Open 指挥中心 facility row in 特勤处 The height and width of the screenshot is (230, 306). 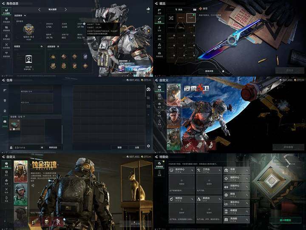[237, 178]
